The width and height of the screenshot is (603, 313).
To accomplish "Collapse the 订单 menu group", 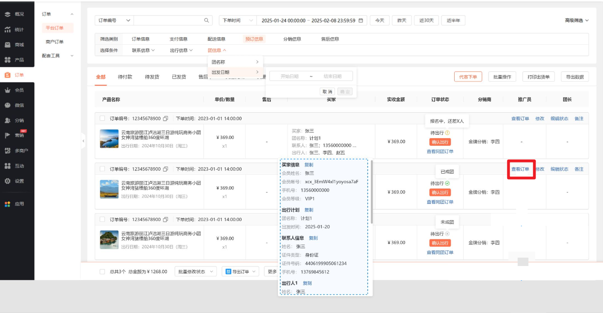I will click(x=58, y=14).
